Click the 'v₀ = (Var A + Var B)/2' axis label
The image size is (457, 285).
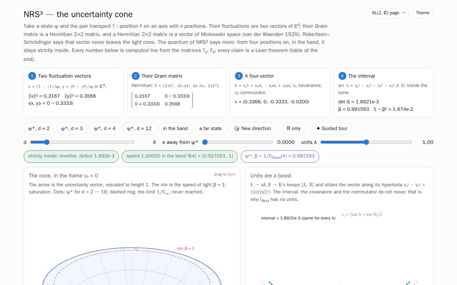pyautogui.click(x=362, y=214)
